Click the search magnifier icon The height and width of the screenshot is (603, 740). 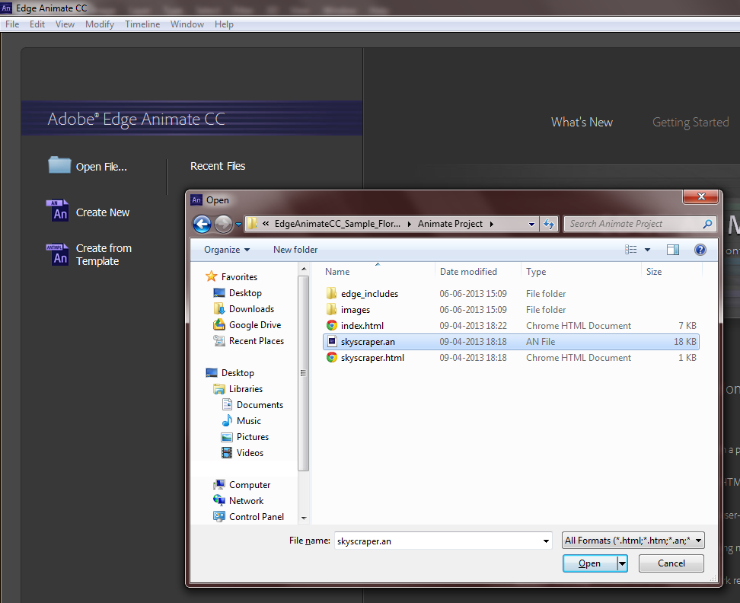point(707,224)
